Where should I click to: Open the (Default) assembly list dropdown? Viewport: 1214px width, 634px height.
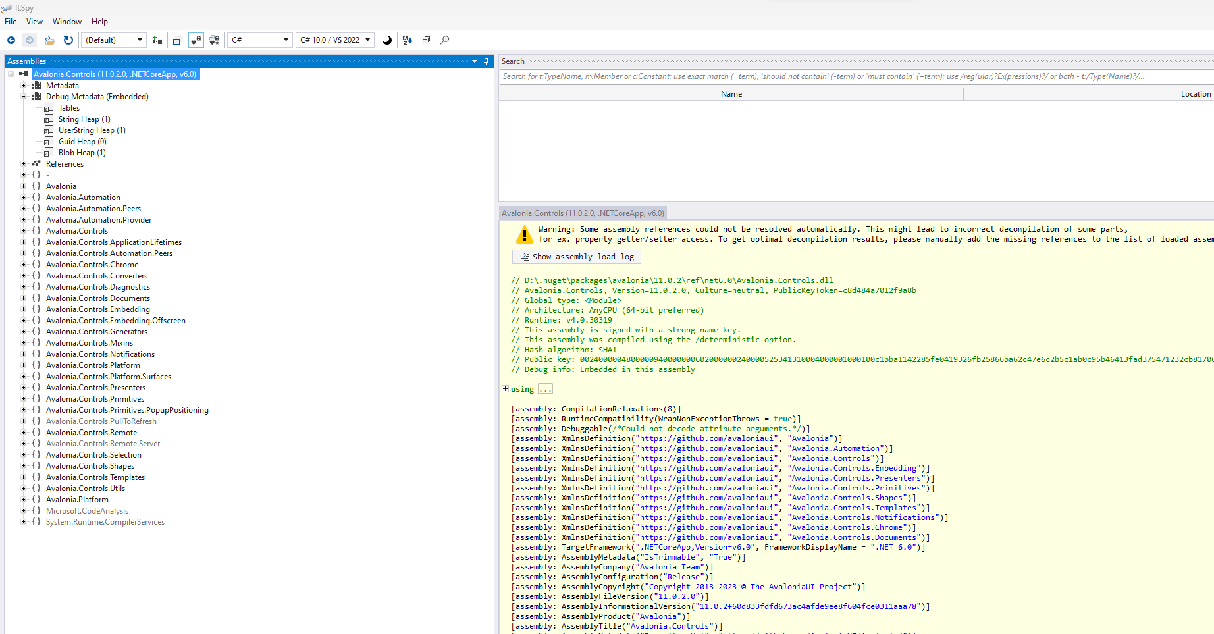(x=114, y=40)
